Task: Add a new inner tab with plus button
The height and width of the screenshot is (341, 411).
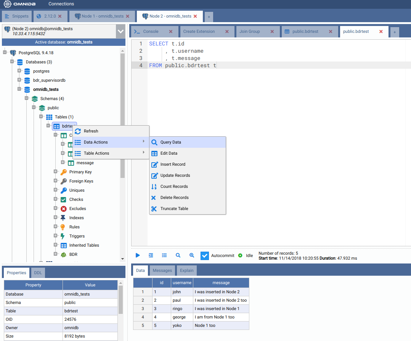Action: (395, 32)
